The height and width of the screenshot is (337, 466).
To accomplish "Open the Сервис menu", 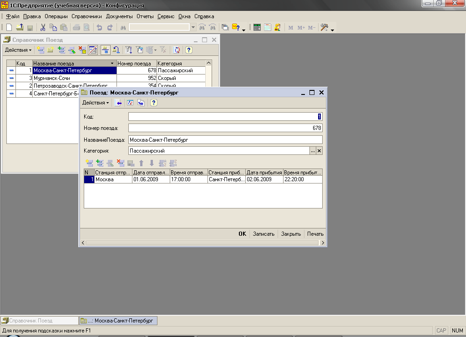I will tap(166, 16).
